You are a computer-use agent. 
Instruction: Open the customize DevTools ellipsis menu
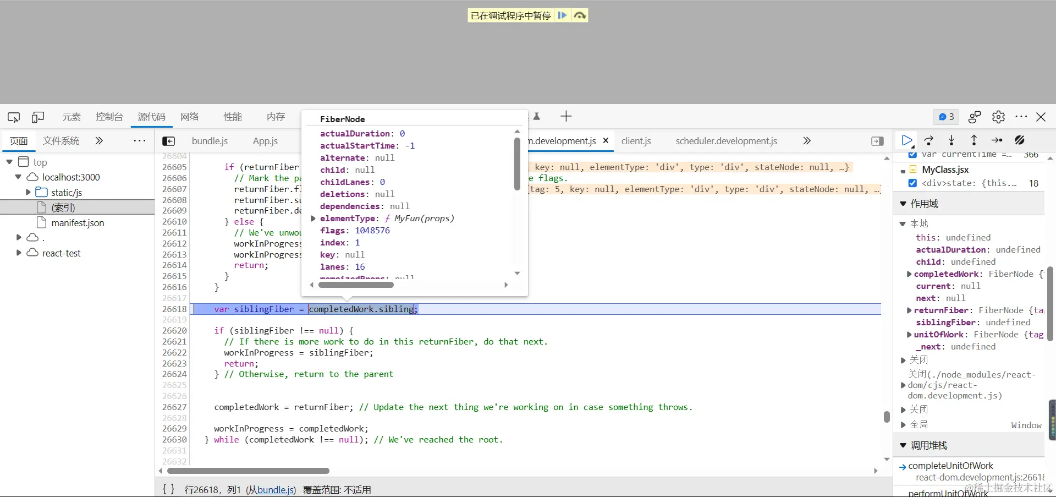(x=1021, y=117)
